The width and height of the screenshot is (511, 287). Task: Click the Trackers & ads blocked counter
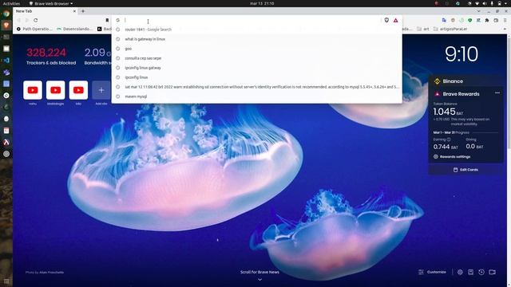[51, 57]
